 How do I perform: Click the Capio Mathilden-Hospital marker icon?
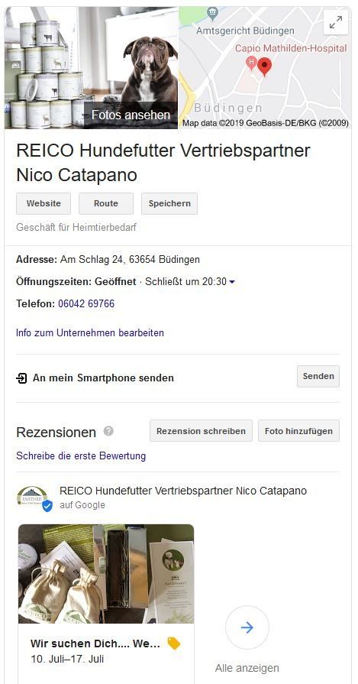[251, 63]
